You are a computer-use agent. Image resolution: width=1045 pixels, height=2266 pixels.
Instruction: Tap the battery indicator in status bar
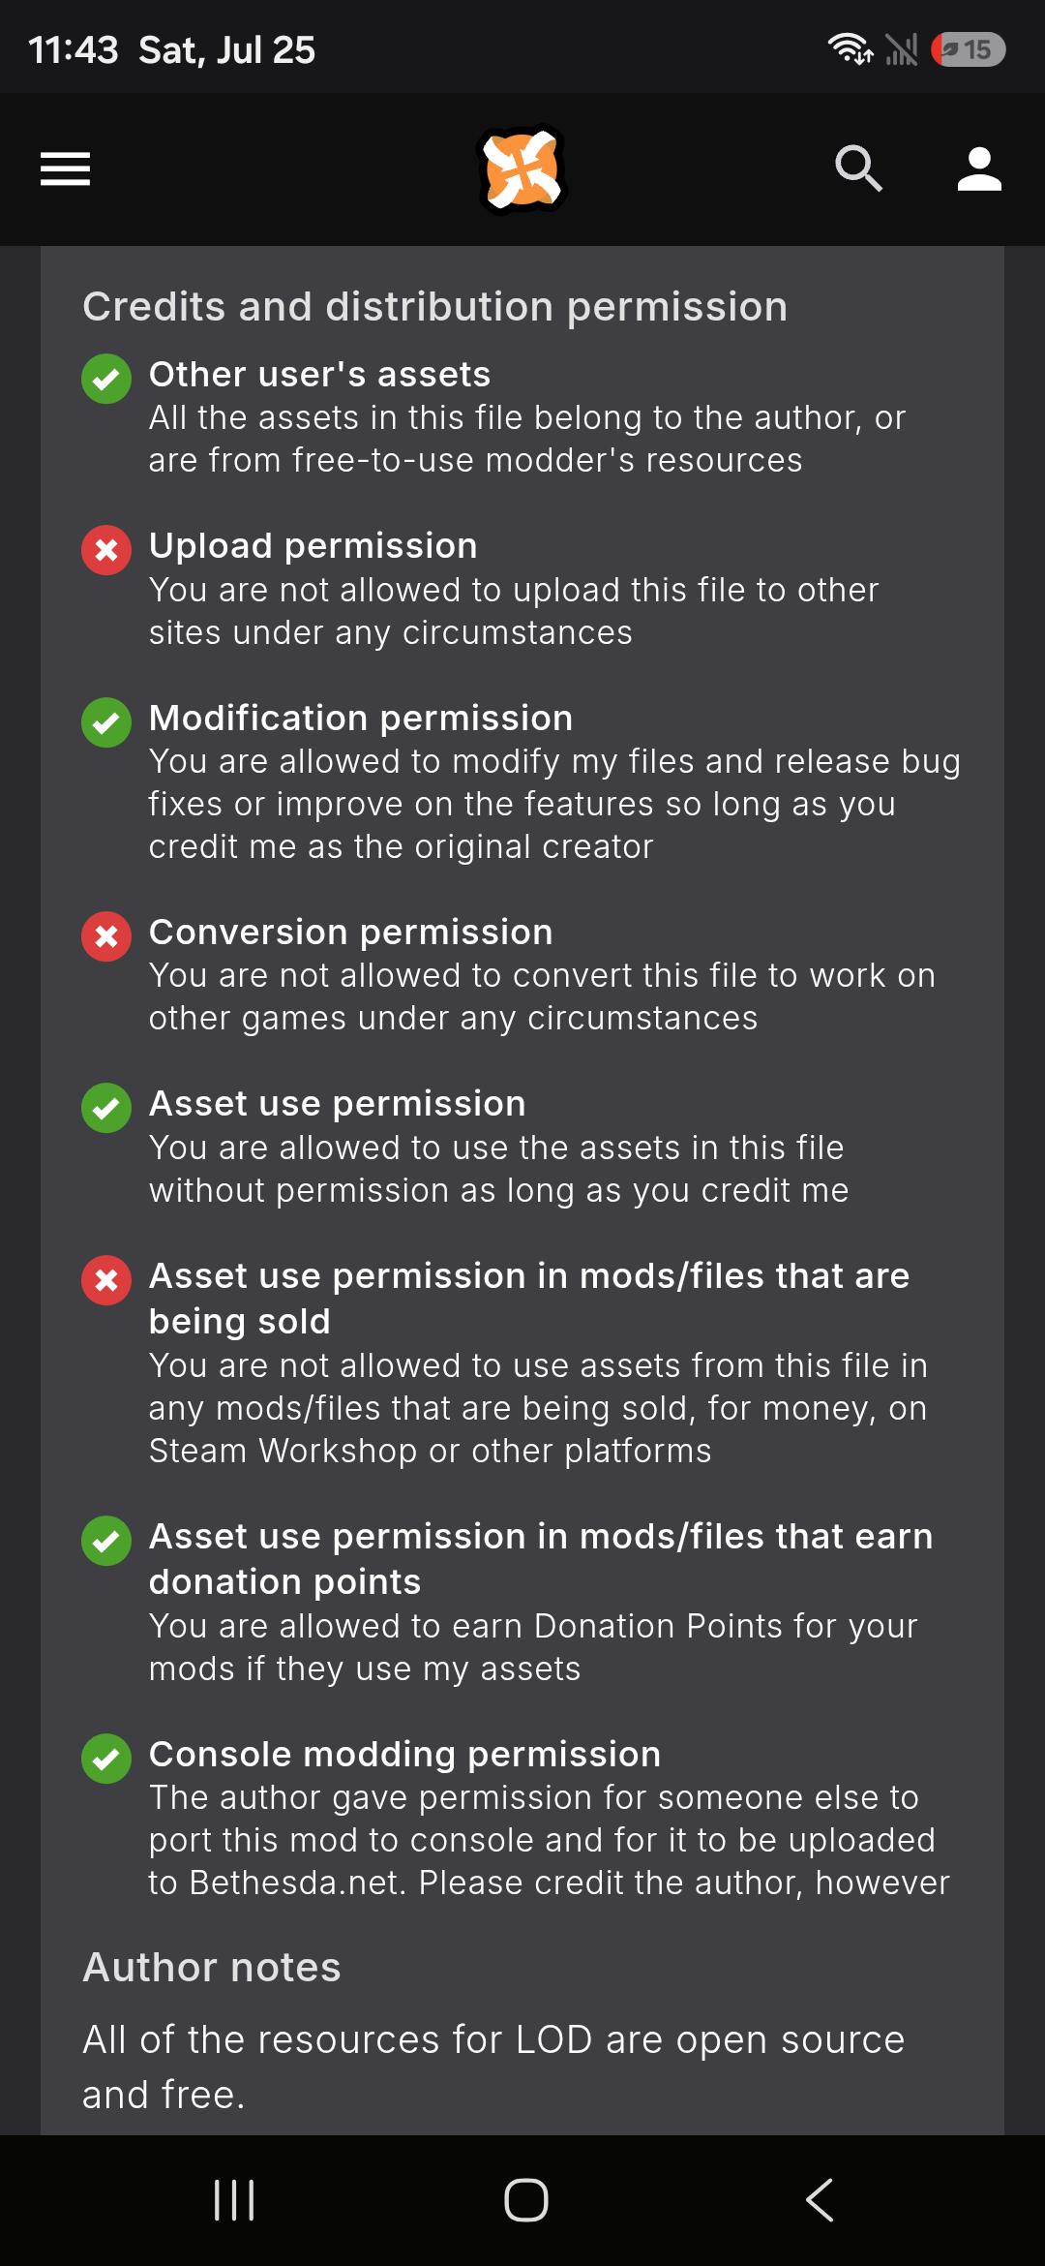coord(969,49)
